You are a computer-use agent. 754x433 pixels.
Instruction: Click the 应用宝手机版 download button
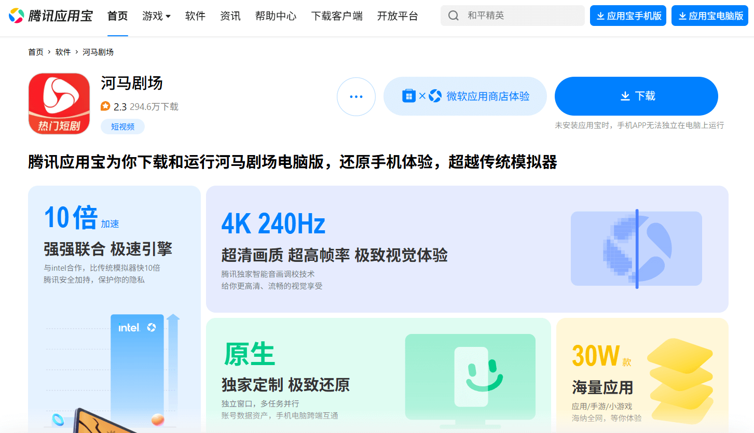coord(628,16)
